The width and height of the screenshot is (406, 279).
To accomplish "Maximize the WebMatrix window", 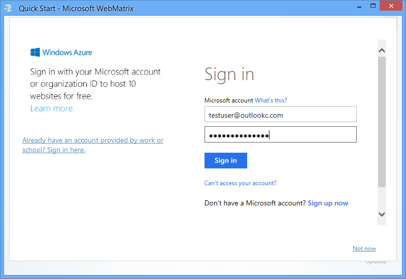I will click(x=373, y=6).
